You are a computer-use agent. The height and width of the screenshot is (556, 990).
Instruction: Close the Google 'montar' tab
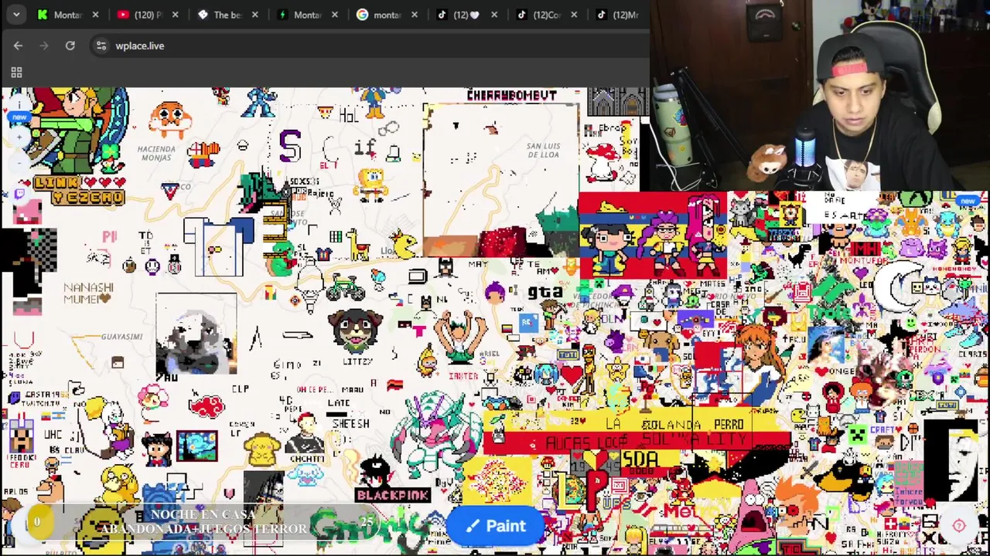coord(415,15)
